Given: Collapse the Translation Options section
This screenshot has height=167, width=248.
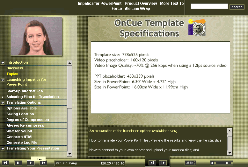Looking at the screenshot, I should [x=3, y=103].
